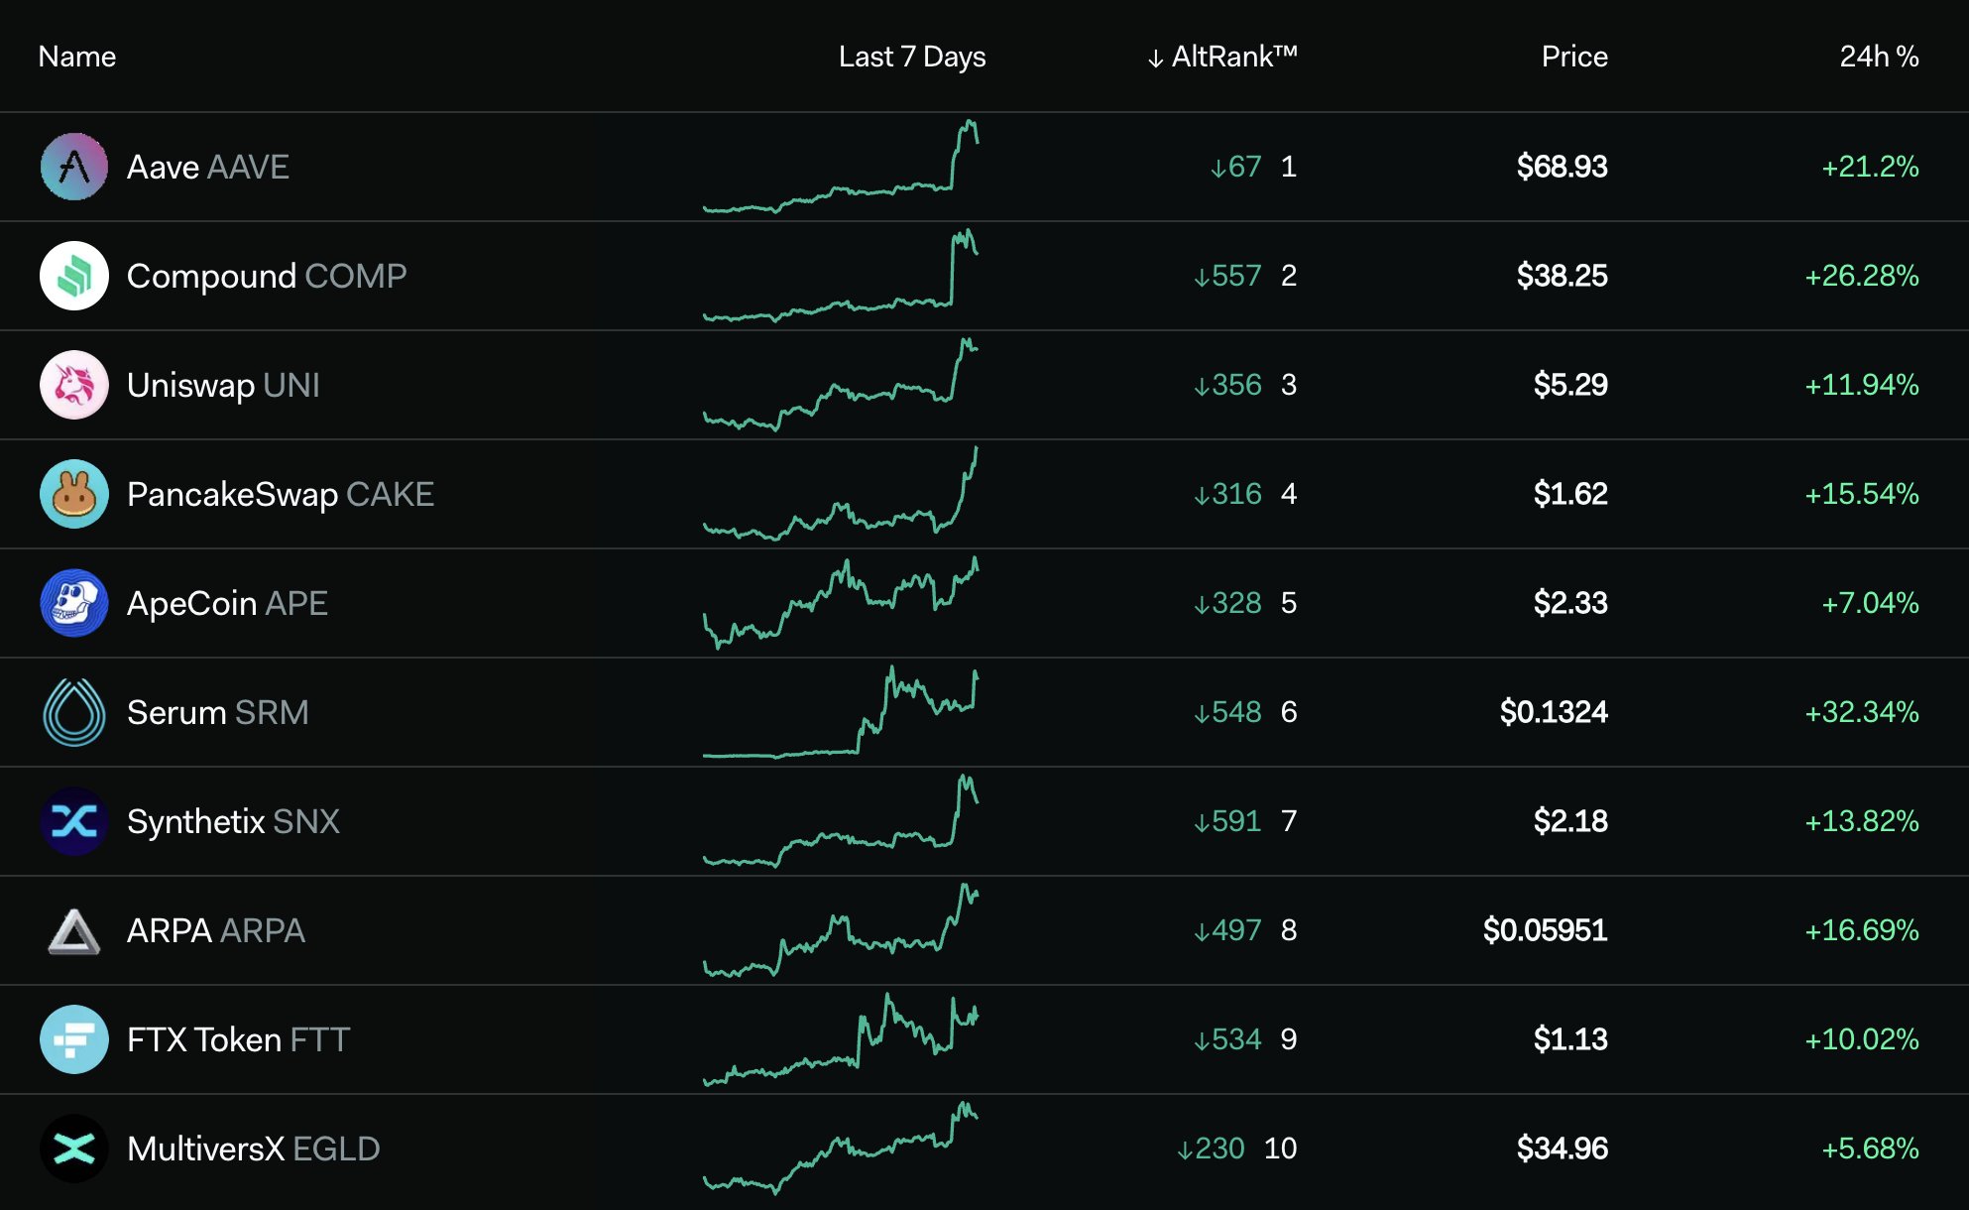Sort by the Last 7 Days header
1969x1210 pixels.
pyautogui.click(x=912, y=57)
